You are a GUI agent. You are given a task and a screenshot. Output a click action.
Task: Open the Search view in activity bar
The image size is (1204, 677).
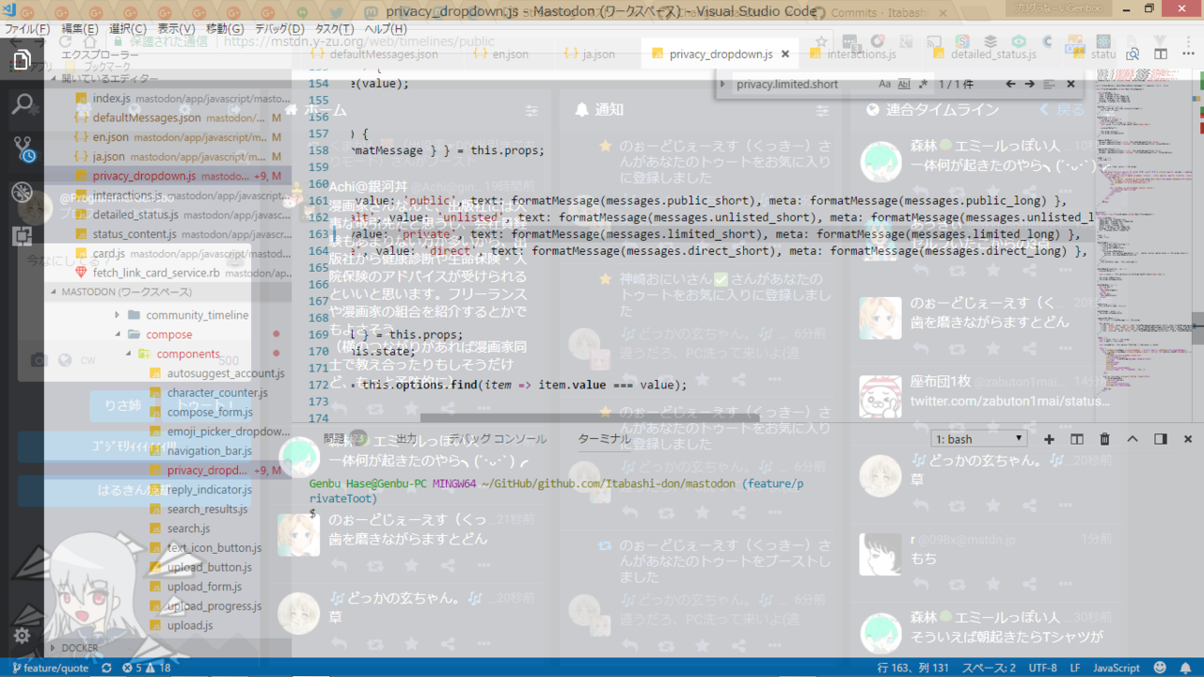click(22, 103)
